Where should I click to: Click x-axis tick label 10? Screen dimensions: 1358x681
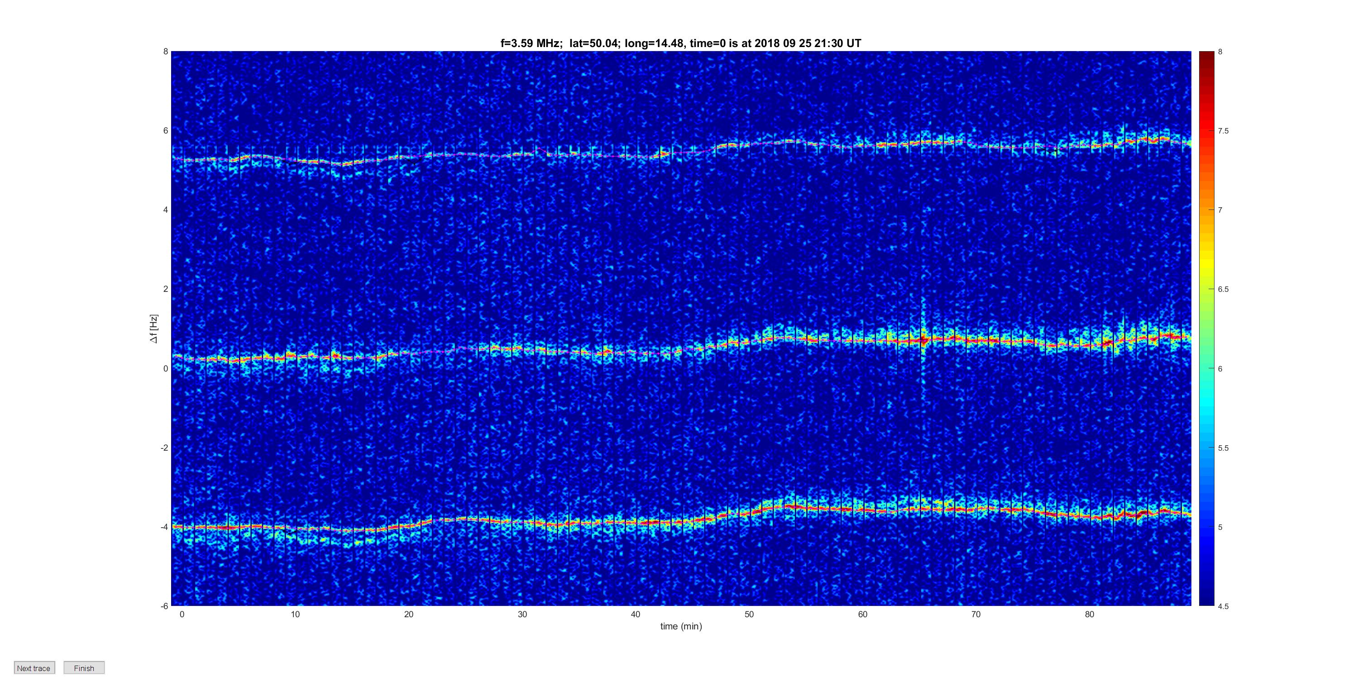pyautogui.click(x=295, y=614)
